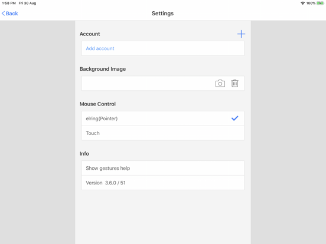Tap the Info section heading
The image size is (326, 244).
tap(84, 154)
